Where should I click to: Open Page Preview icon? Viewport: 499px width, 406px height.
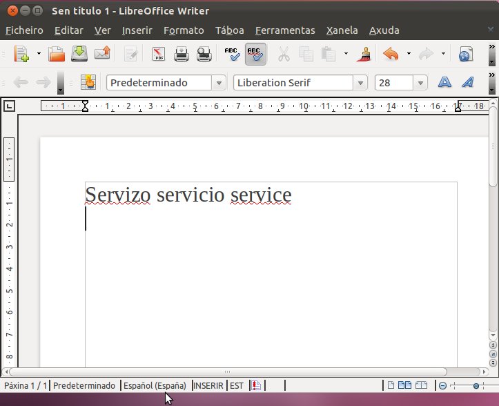tap(204, 54)
